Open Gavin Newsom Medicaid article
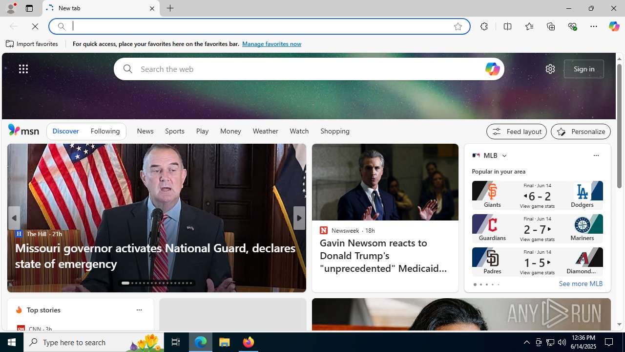The height and width of the screenshot is (352, 625). (x=383, y=256)
